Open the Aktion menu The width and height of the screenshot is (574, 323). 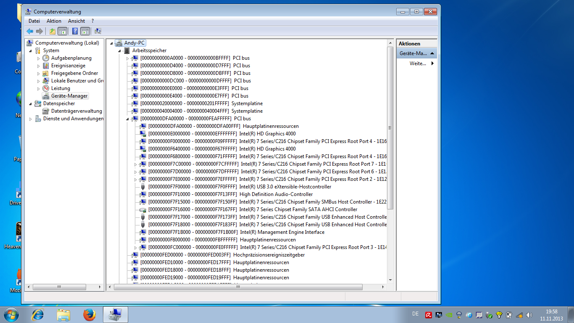point(54,21)
